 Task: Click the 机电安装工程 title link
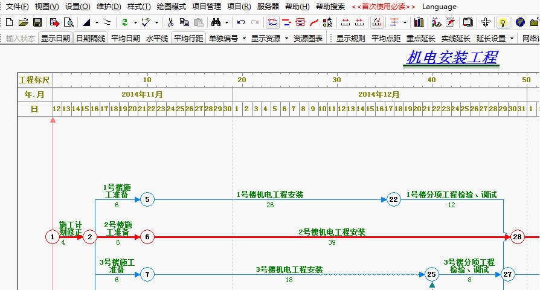tap(452, 57)
